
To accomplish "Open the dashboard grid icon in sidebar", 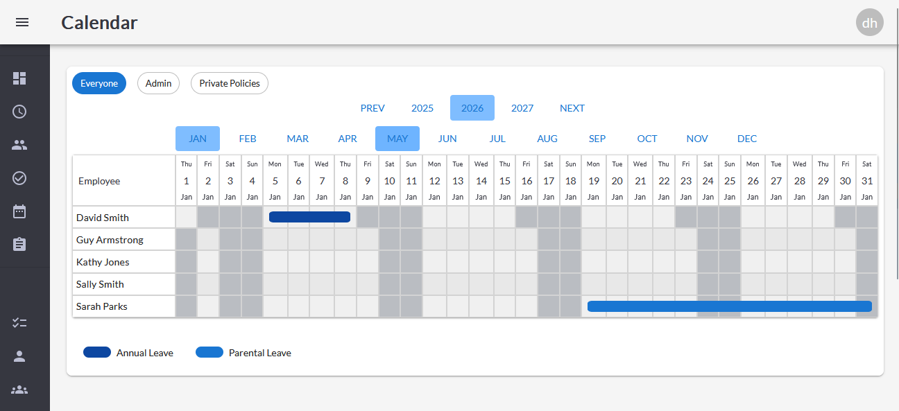I will (19, 78).
